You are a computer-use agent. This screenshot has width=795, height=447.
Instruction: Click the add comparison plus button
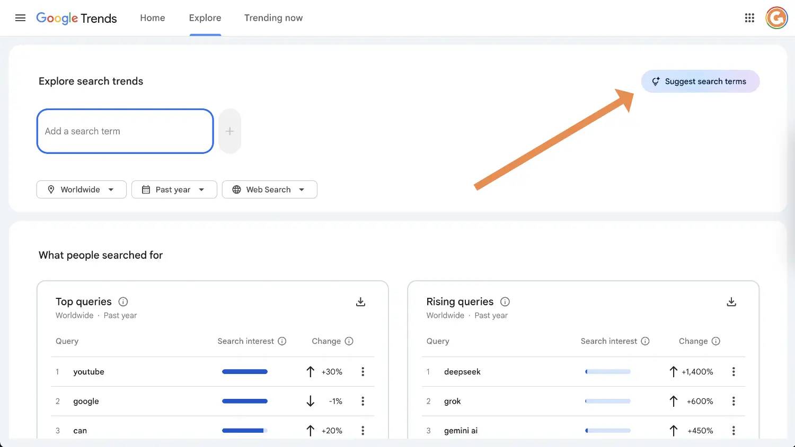tap(229, 131)
